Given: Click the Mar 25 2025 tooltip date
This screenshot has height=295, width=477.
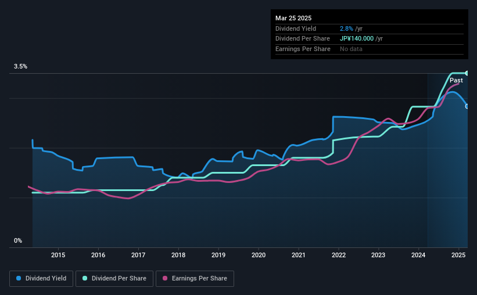Looking at the screenshot, I should [x=293, y=18].
